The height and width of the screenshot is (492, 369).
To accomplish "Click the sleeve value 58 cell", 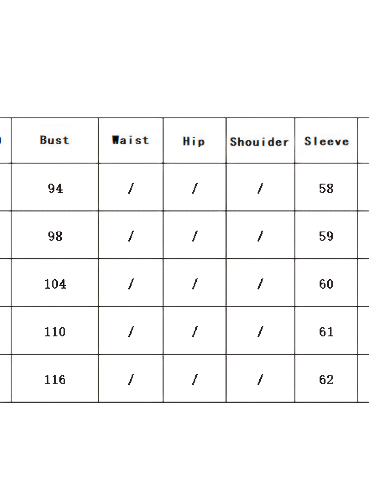I will (326, 188).
